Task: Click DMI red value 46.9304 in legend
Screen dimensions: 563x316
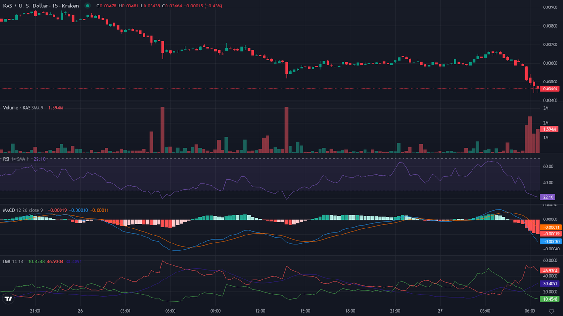Action: (x=55, y=261)
